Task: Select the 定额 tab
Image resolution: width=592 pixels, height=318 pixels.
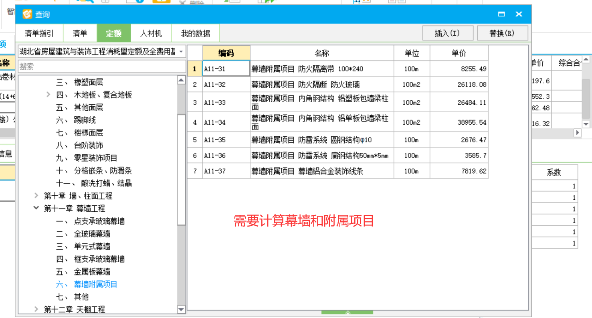Action: point(114,33)
